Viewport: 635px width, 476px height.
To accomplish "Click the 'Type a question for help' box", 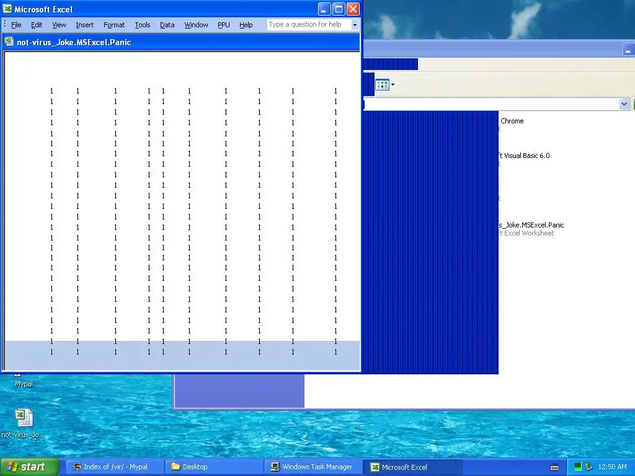I will tap(309, 24).
